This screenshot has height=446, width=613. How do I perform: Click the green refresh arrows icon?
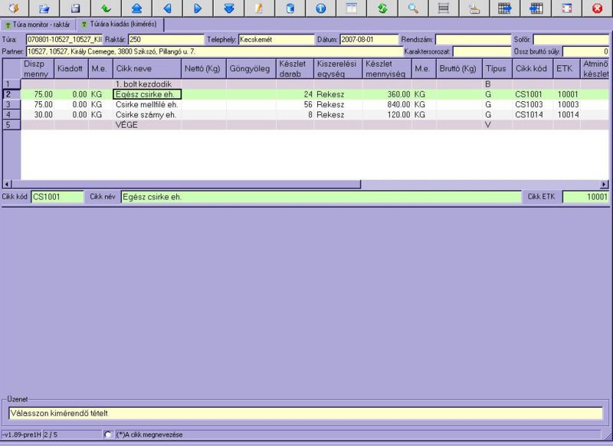(x=382, y=8)
